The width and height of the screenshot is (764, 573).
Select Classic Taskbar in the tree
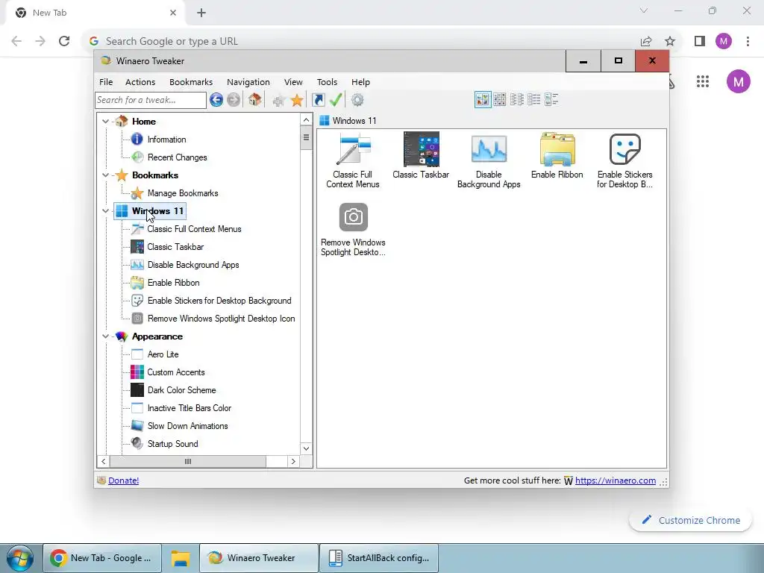tap(175, 246)
